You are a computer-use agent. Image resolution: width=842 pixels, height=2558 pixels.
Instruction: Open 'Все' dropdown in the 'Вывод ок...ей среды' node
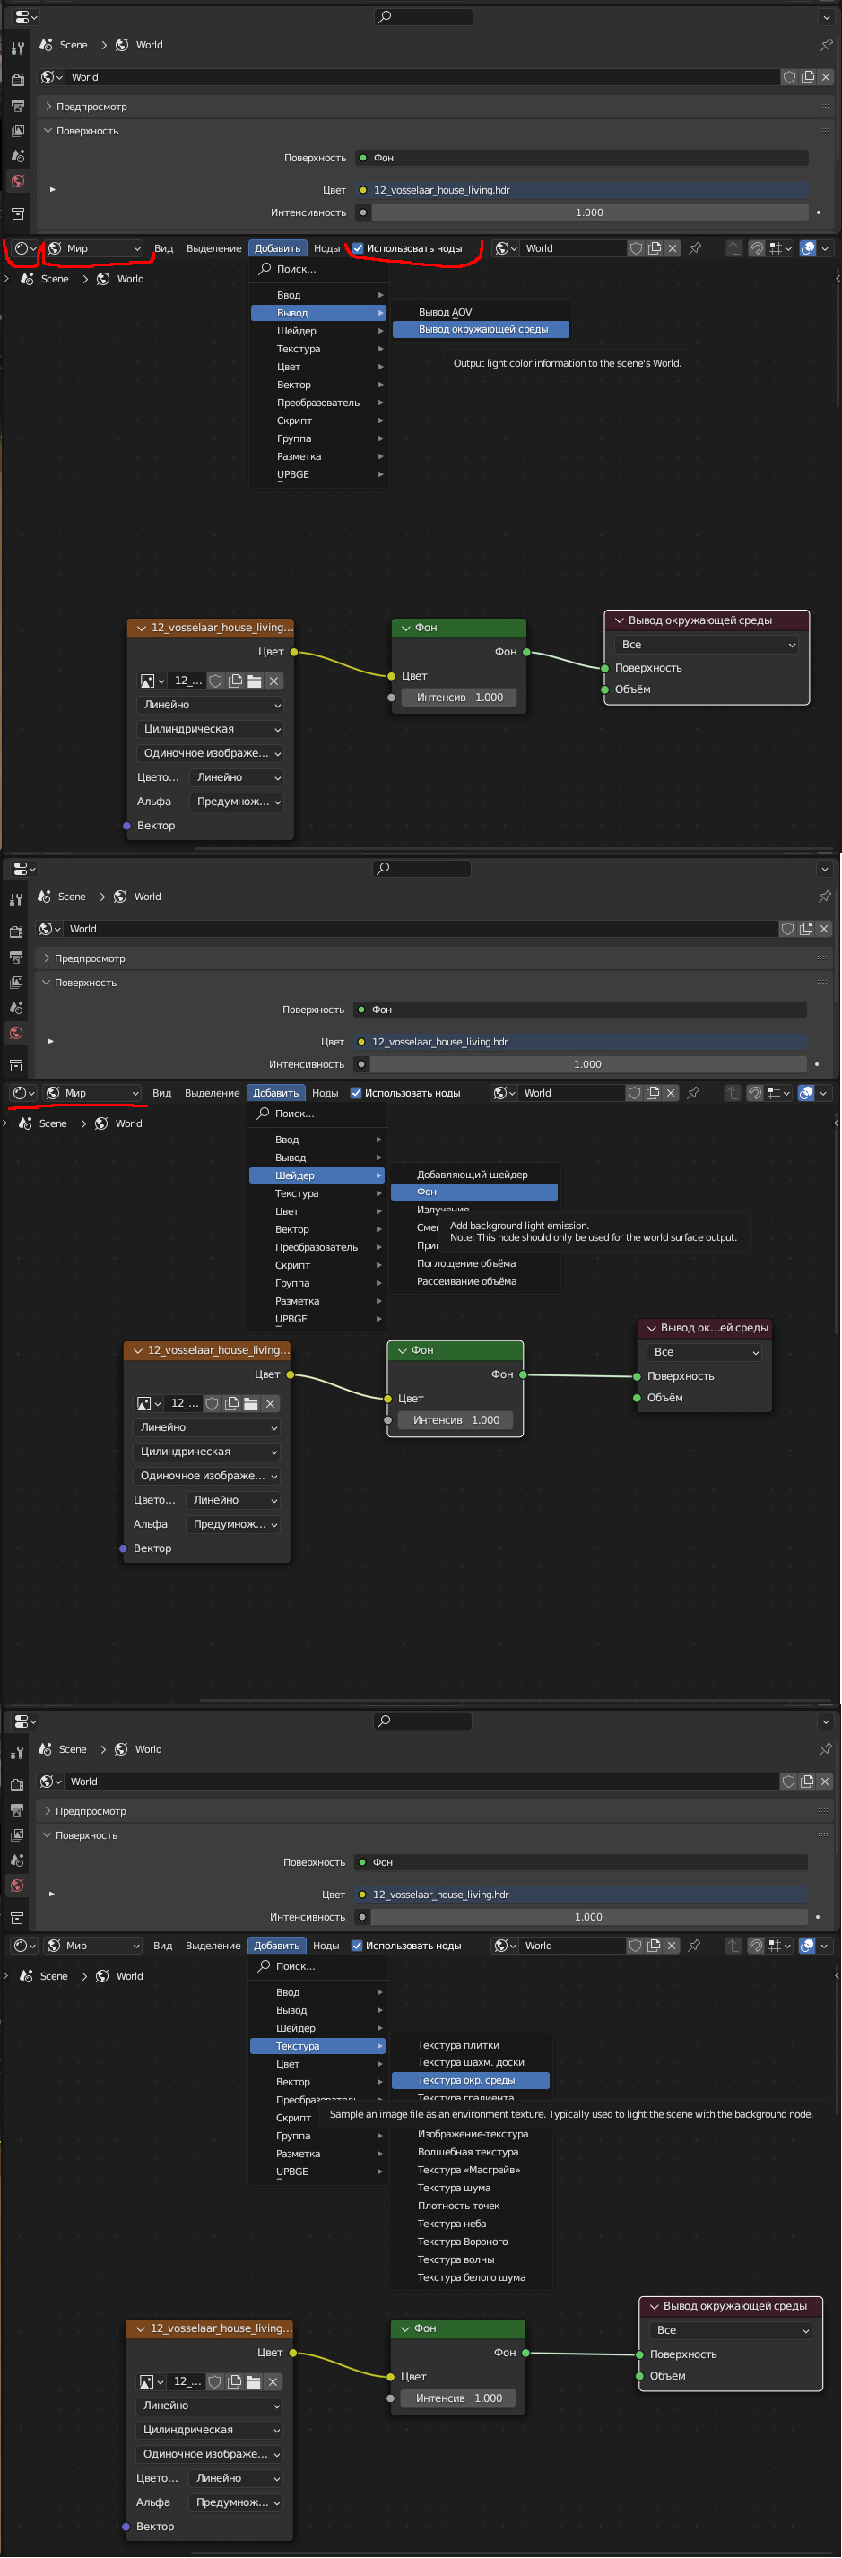click(705, 1351)
